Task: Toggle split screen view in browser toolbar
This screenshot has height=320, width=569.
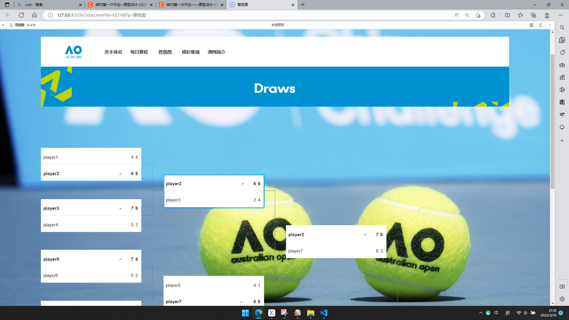Action: click(507, 15)
